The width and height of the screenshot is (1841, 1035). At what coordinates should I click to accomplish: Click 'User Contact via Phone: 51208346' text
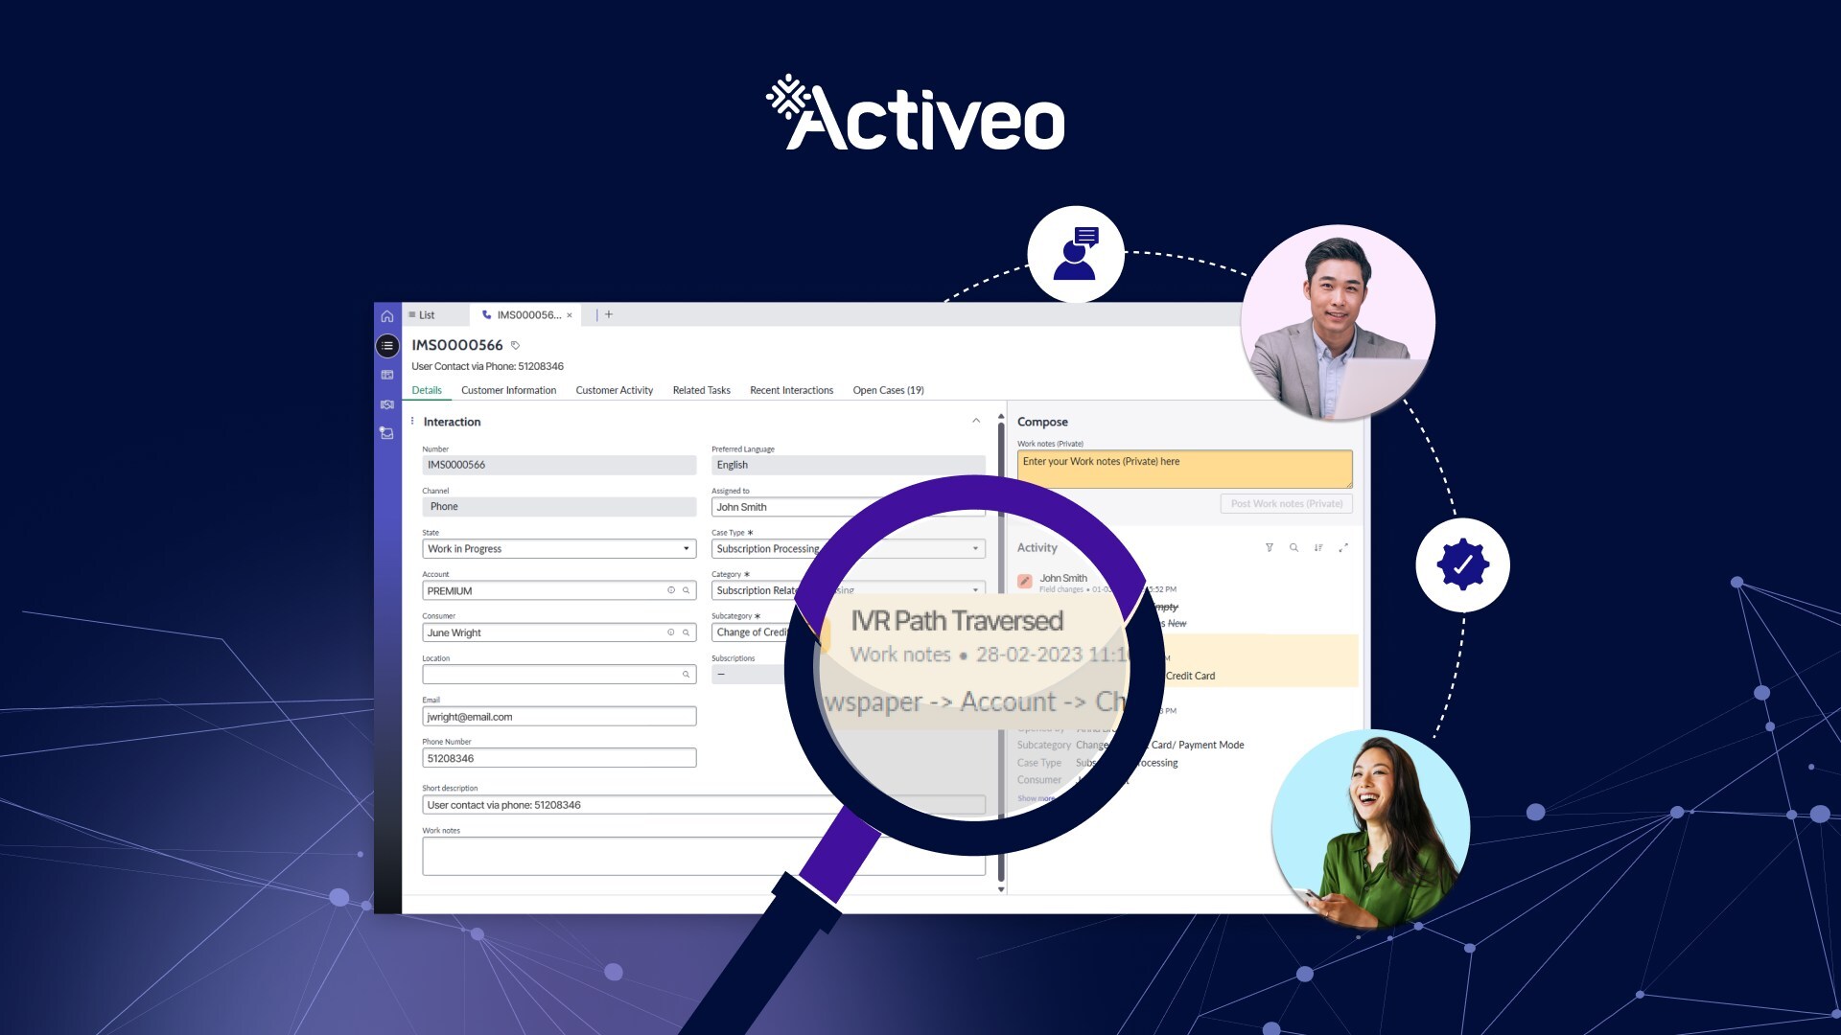click(x=487, y=366)
